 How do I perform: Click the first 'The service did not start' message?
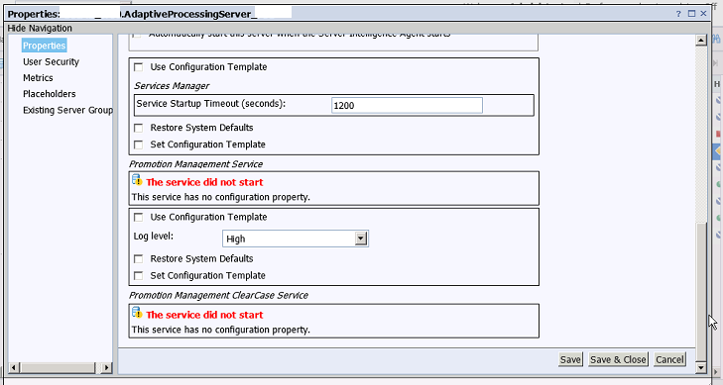[x=204, y=182]
